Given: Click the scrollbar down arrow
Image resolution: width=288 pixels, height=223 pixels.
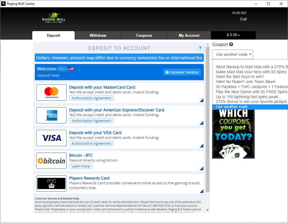Looking at the screenshot, I should tap(207, 210).
